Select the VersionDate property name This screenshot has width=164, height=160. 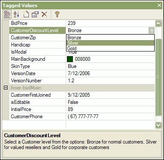coord(23,73)
